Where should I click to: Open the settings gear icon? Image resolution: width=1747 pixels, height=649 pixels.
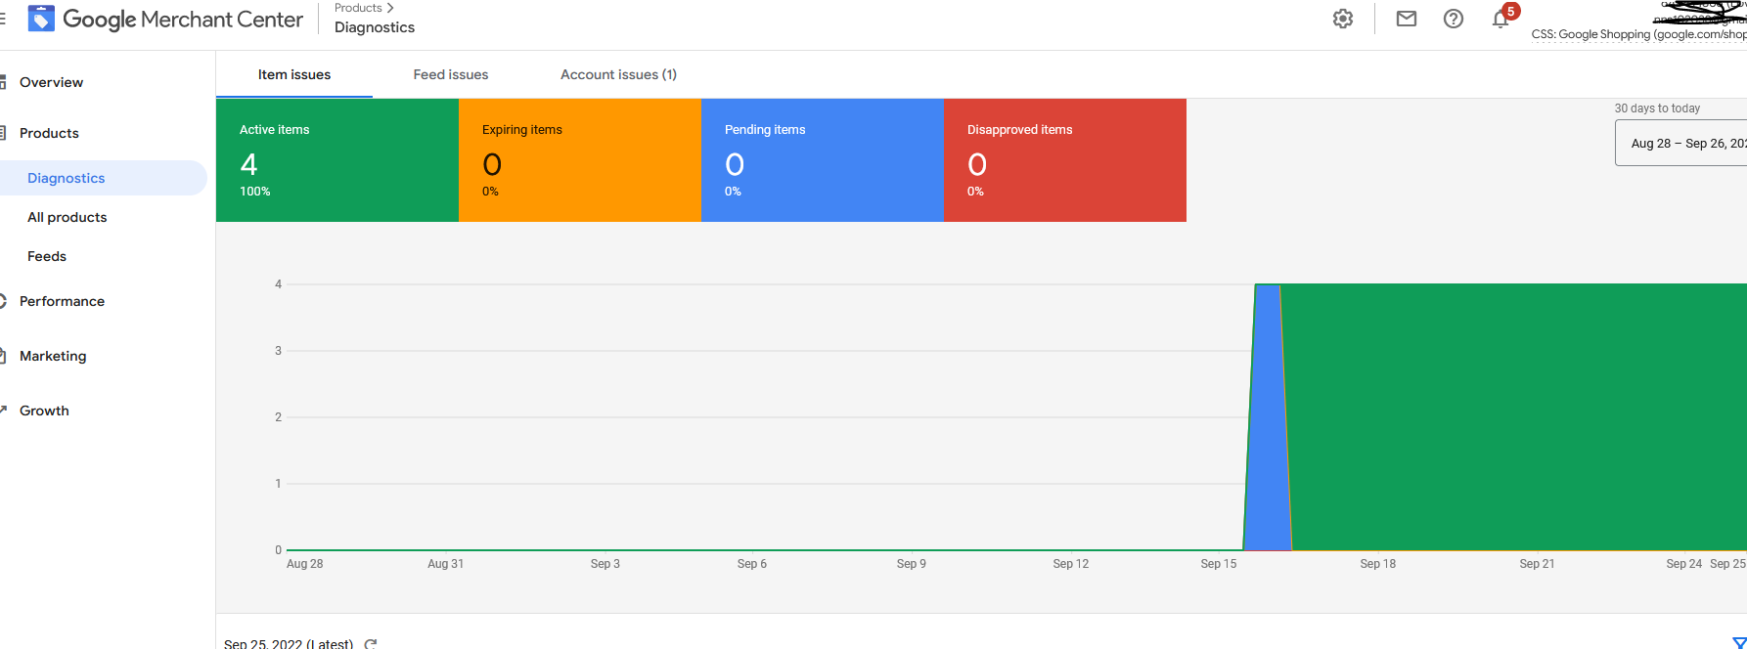point(1343,19)
